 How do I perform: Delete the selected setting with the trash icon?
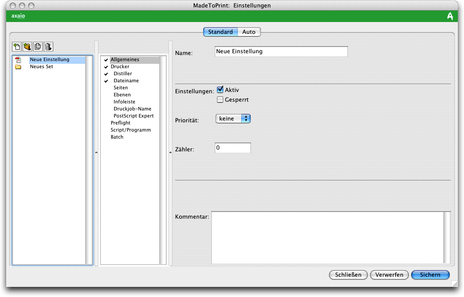click(x=48, y=47)
